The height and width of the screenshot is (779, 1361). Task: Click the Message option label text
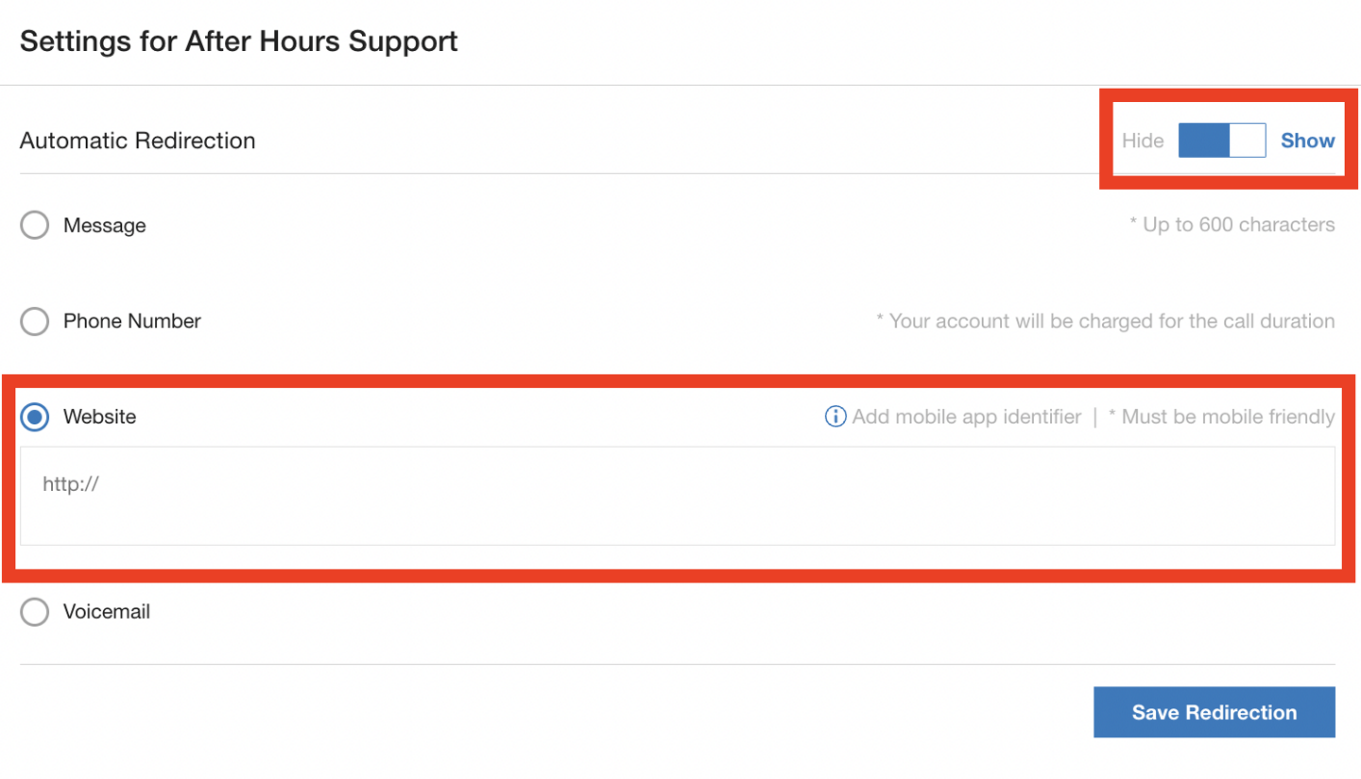(x=104, y=225)
